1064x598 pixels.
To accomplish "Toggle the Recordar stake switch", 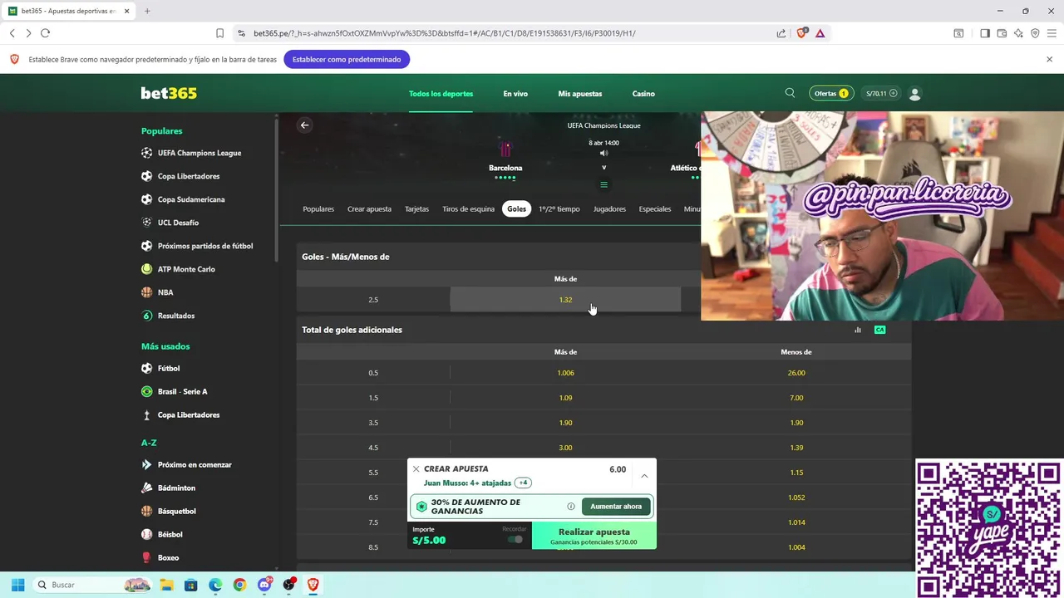I will 515,540.
